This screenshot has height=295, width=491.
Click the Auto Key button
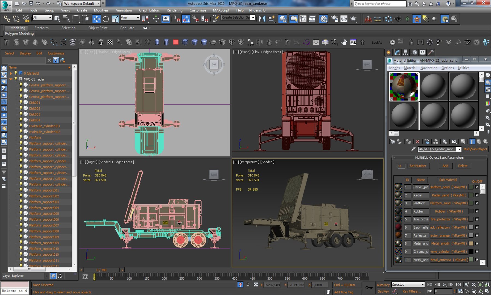point(383,285)
